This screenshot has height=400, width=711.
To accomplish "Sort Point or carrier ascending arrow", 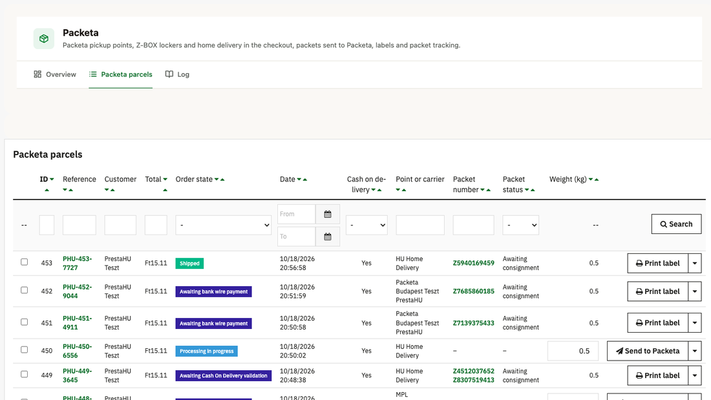I will pyautogui.click(x=403, y=190).
